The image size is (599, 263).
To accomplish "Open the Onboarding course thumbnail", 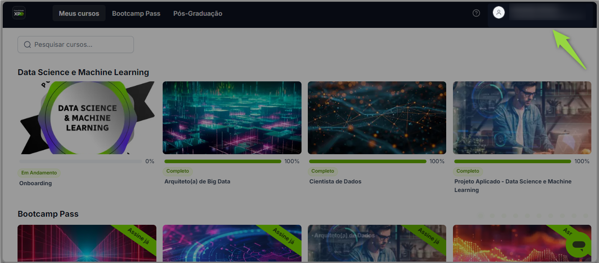I will coord(87,118).
